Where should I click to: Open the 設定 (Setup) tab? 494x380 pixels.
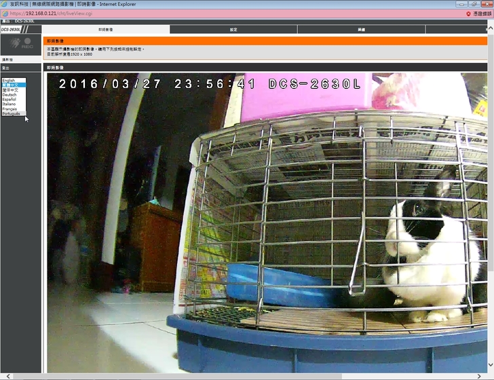233,30
